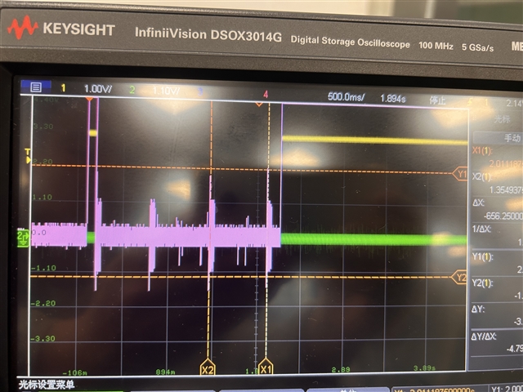Select the ΔY/ΔX readout row

click(x=498, y=343)
